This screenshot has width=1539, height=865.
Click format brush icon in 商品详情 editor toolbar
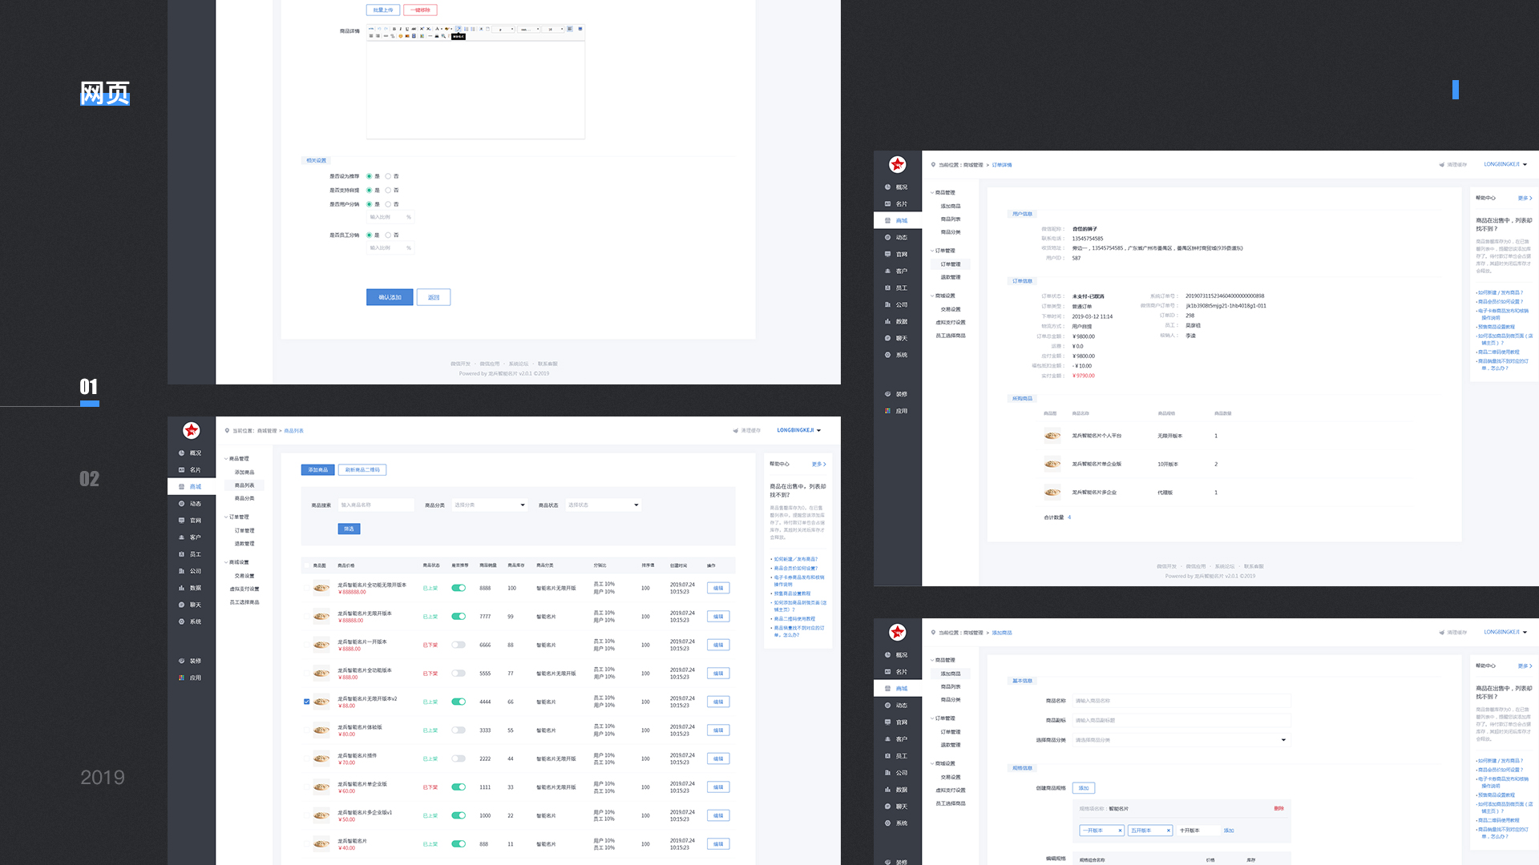pyautogui.click(x=458, y=29)
